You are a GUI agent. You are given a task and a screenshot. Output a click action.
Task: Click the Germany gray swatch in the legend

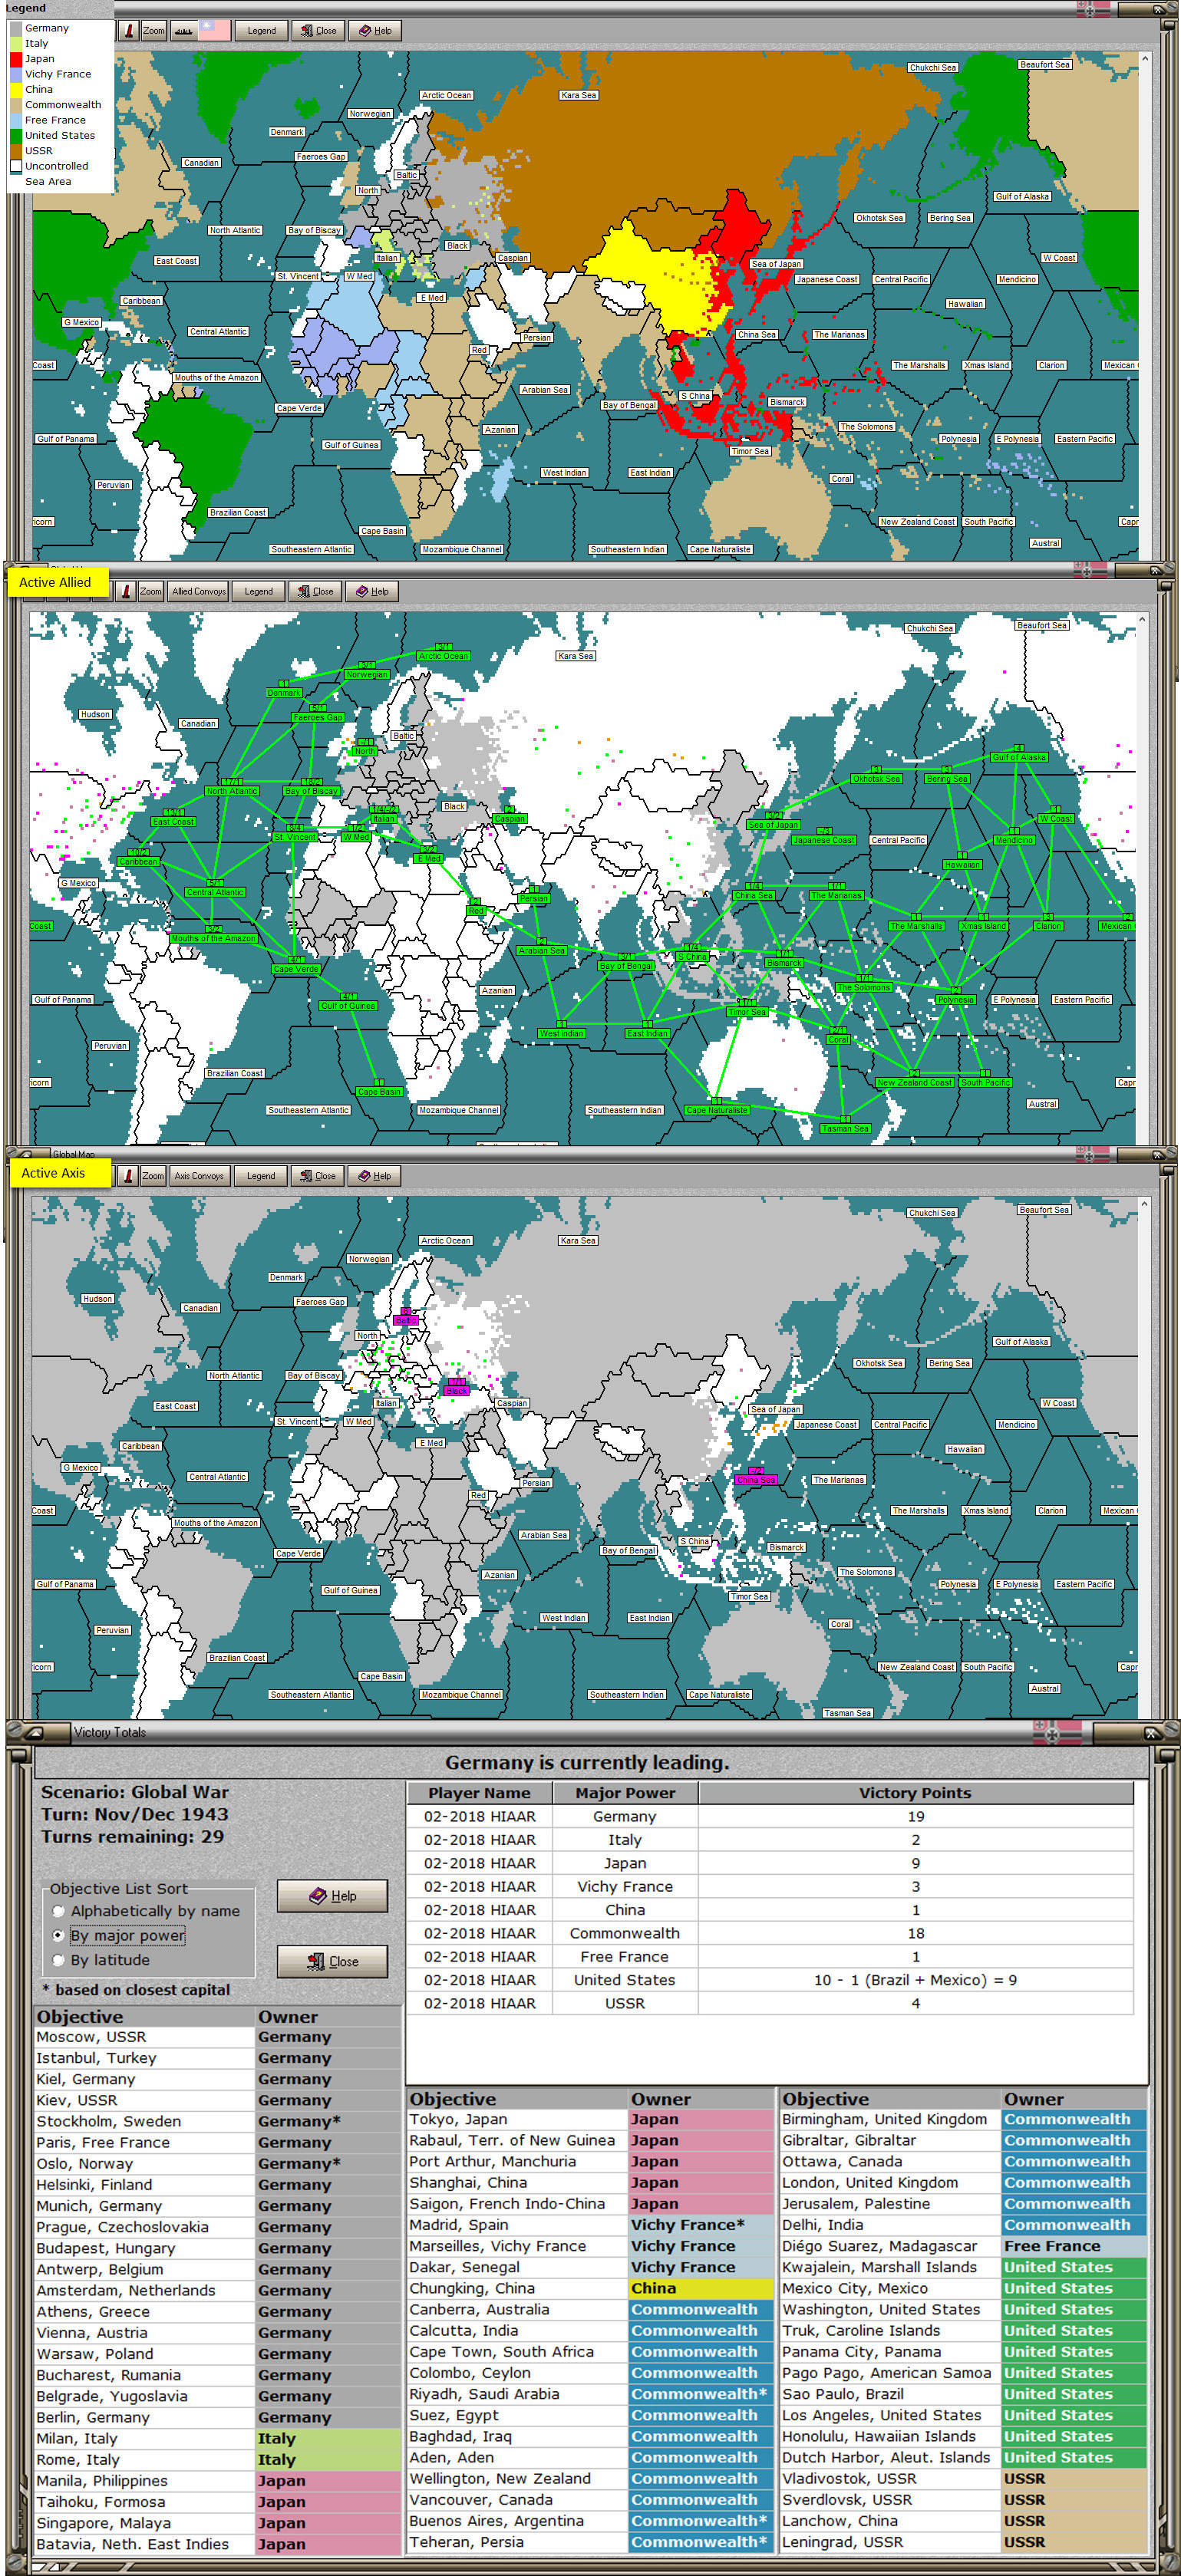(15, 28)
